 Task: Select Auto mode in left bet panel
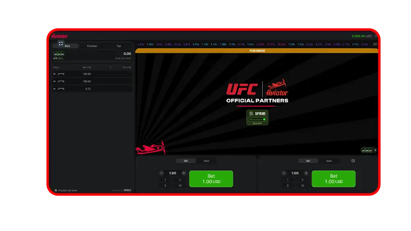click(207, 161)
